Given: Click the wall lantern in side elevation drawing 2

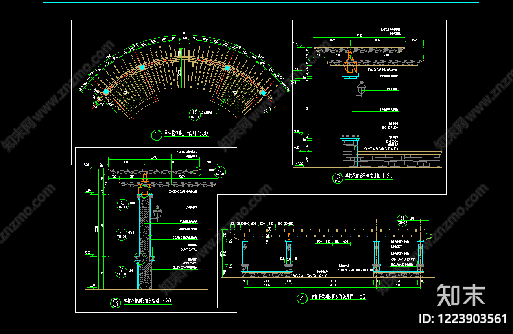Looking at the screenshot, I should click(362, 88).
